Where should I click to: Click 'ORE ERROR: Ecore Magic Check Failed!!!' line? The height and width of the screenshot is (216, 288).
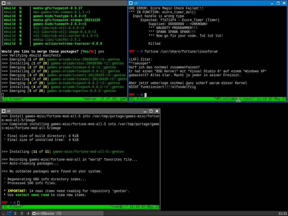coord(166,8)
